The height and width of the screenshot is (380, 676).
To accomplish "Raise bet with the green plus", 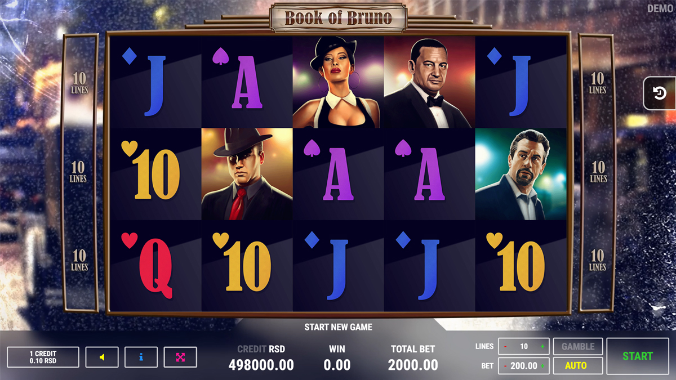I will point(542,365).
